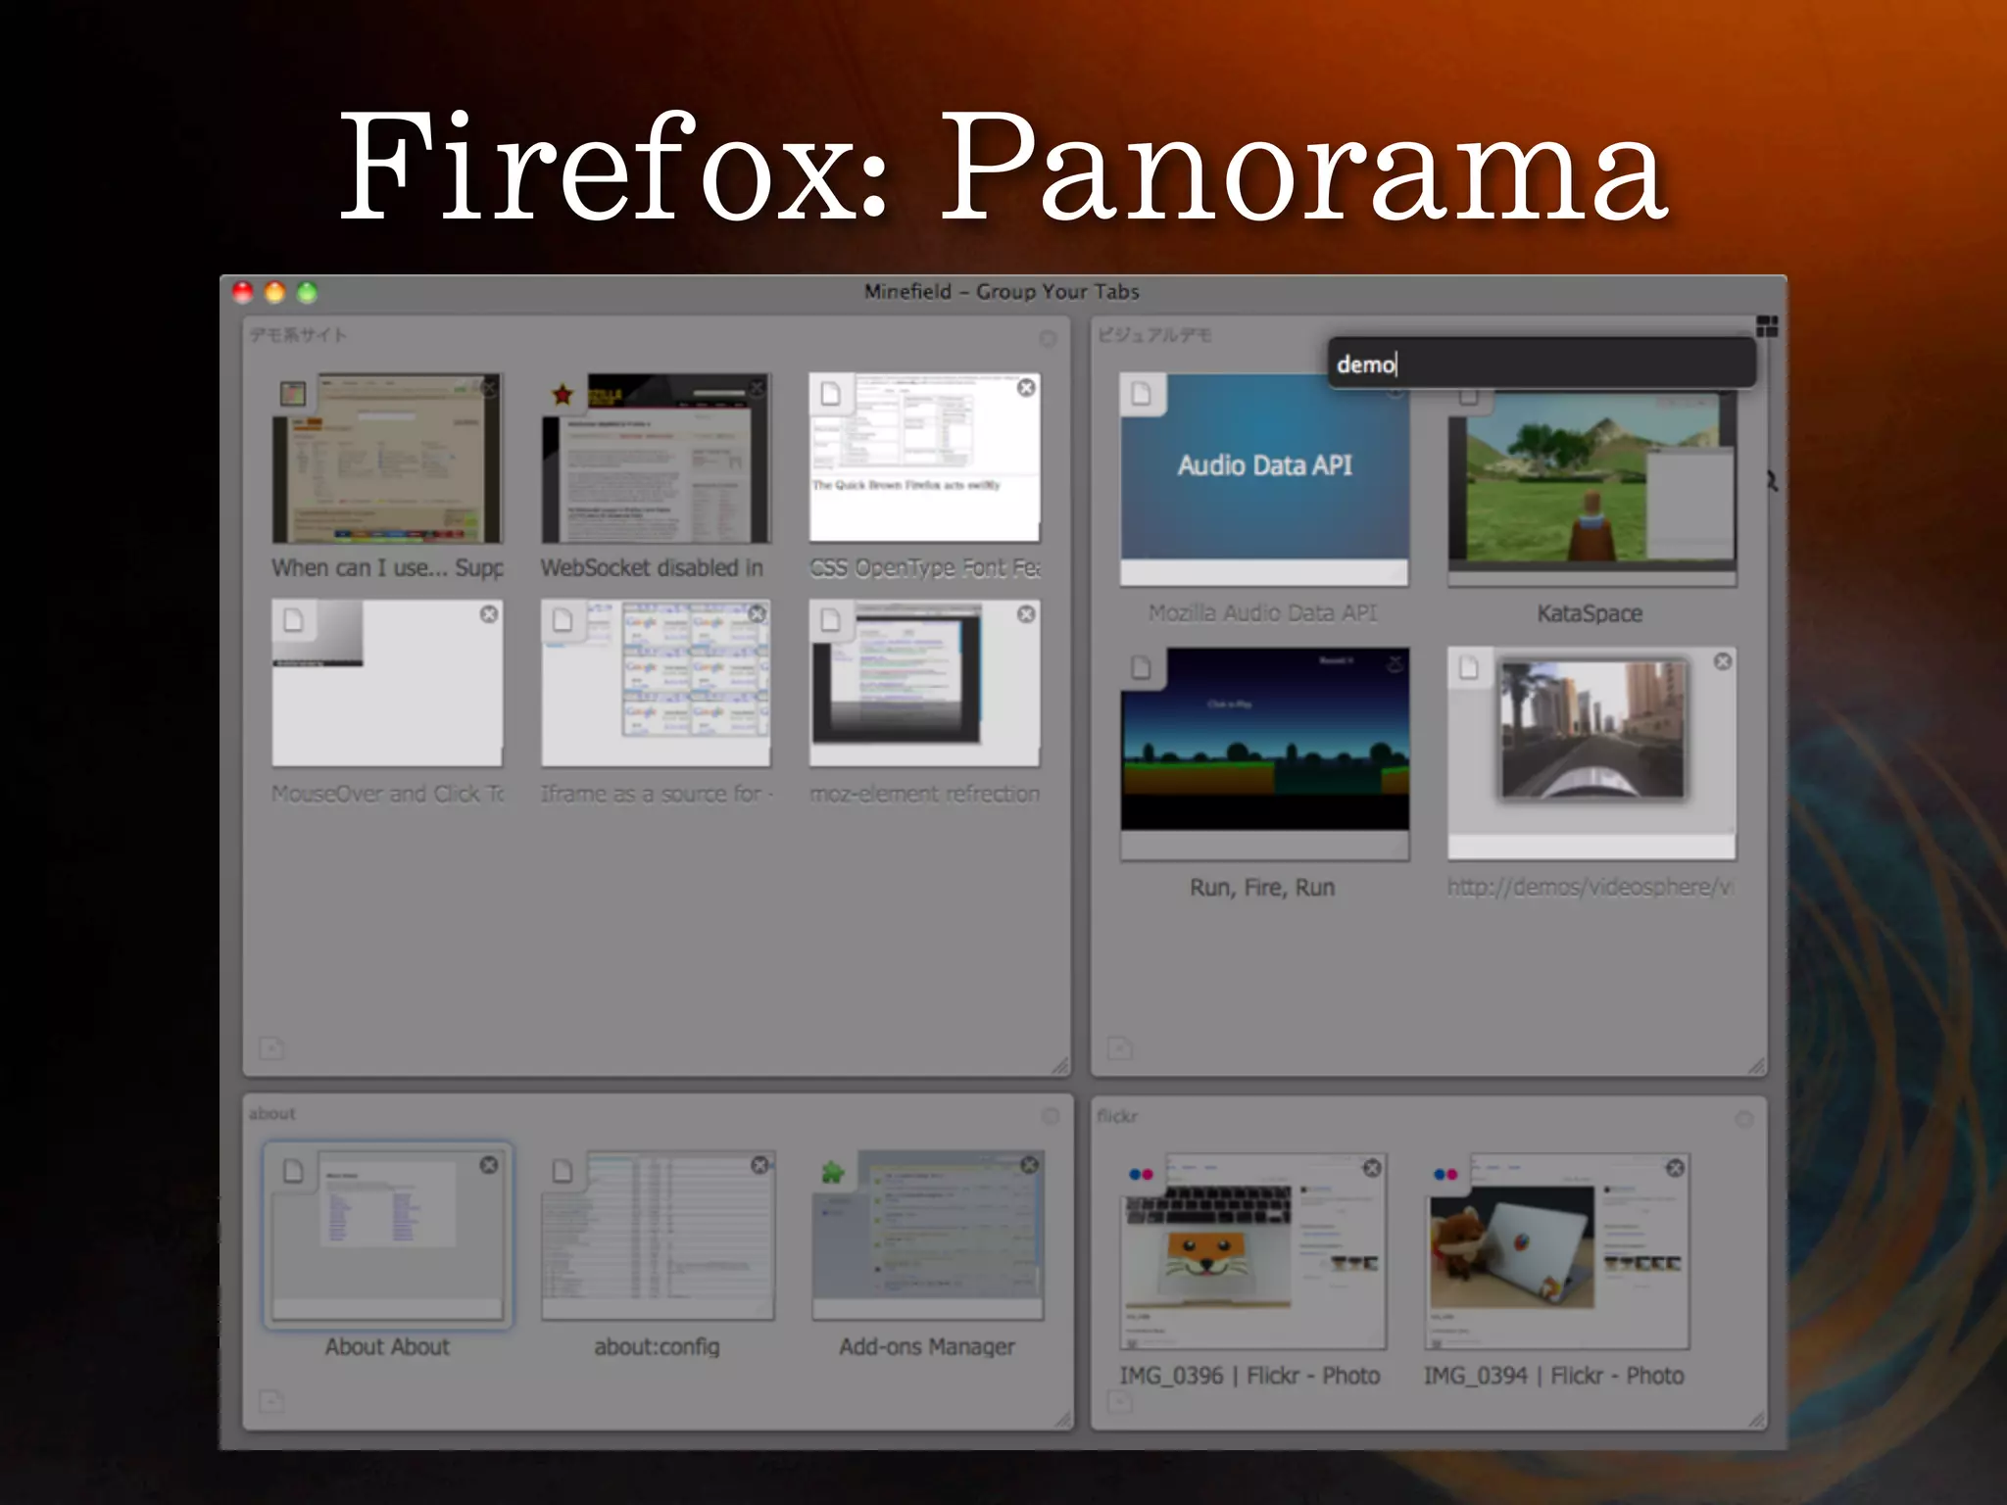Close the about tab group
The image size is (2007, 1505).
(x=1051, y=1117)
